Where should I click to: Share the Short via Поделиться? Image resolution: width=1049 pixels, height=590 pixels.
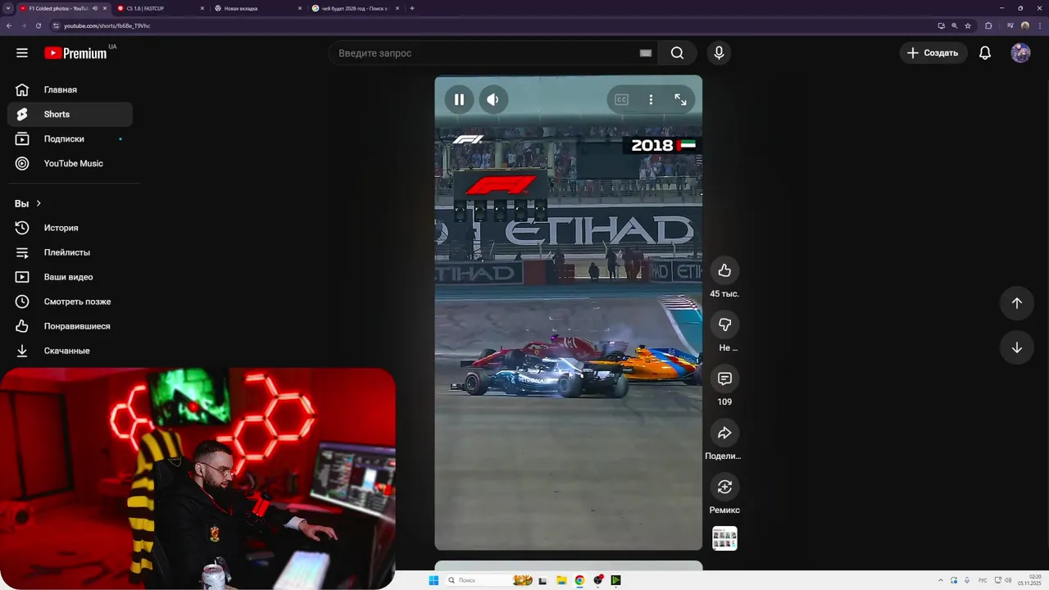pyautogui.click(x=724, y=433)
